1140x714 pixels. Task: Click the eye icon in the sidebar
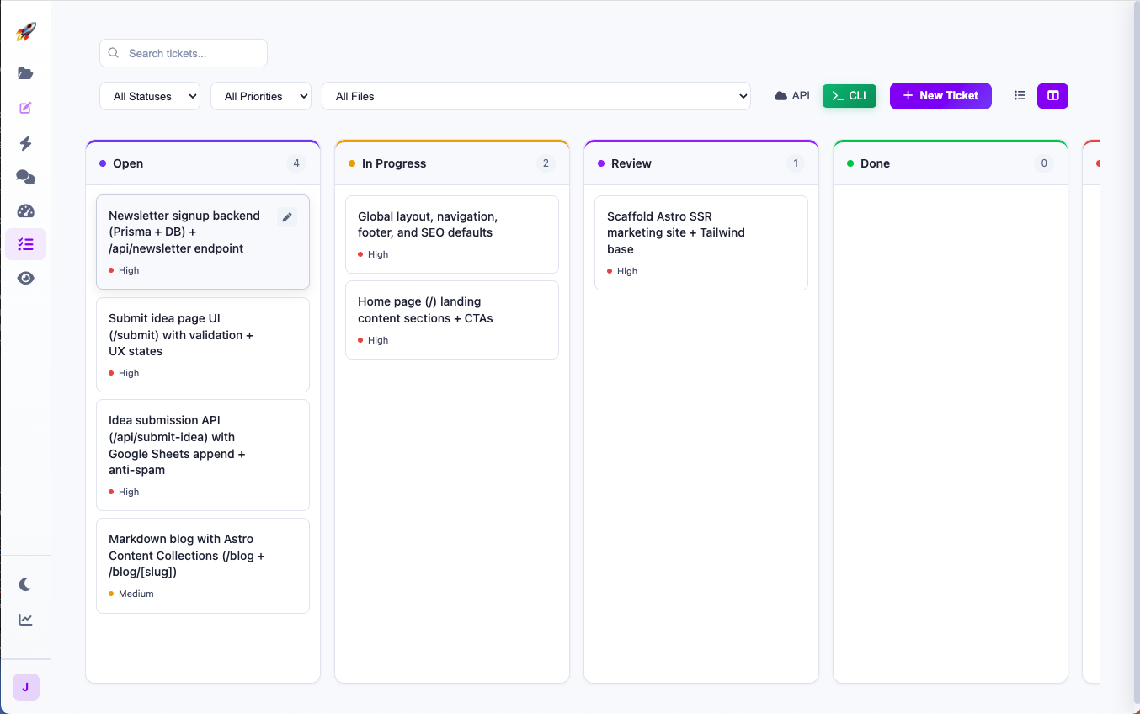tap(25, 278)
